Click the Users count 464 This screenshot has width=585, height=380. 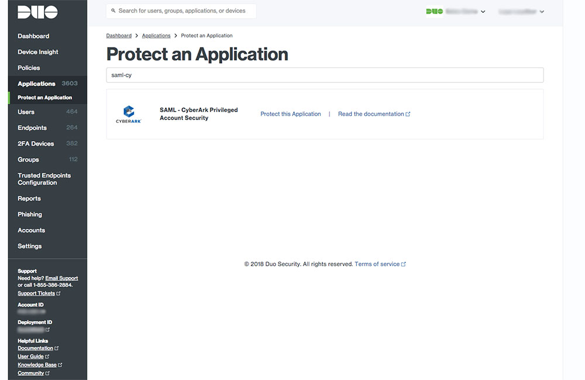[x=71, y=112]
